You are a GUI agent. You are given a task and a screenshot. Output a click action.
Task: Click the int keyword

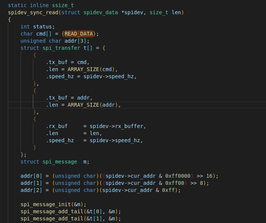click(x=25, y=27)
